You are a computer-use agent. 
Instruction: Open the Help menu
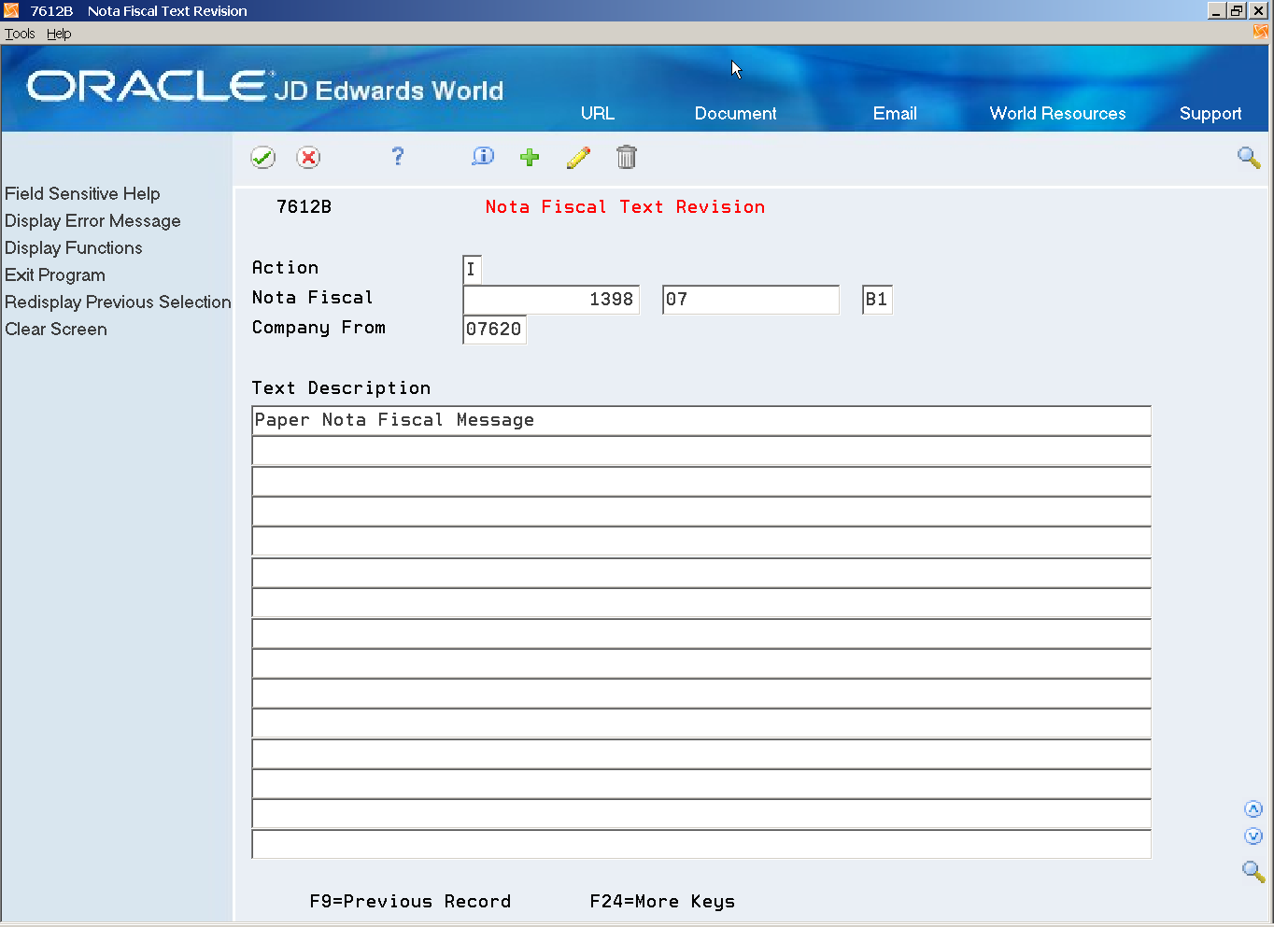click(59, 34)
